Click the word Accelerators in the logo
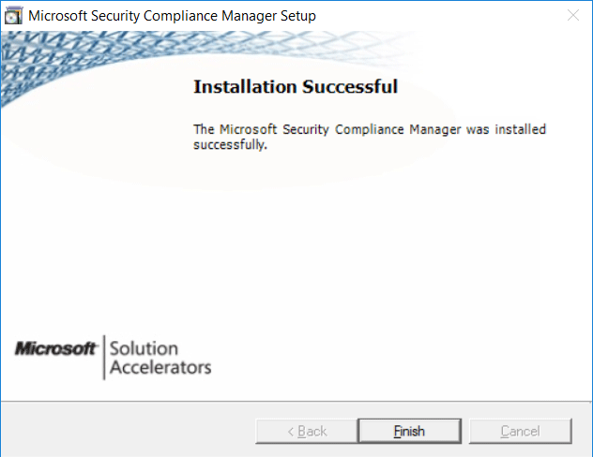 160,367
